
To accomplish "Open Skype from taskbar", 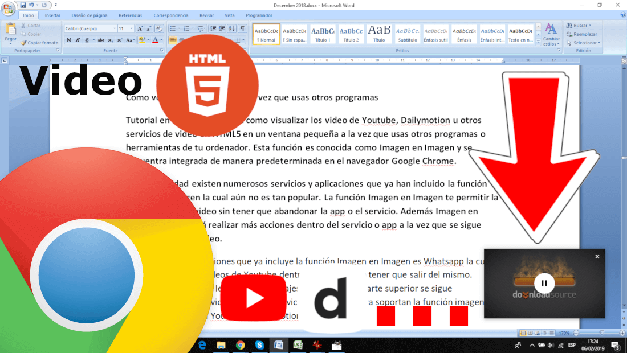I will [259, 345].
